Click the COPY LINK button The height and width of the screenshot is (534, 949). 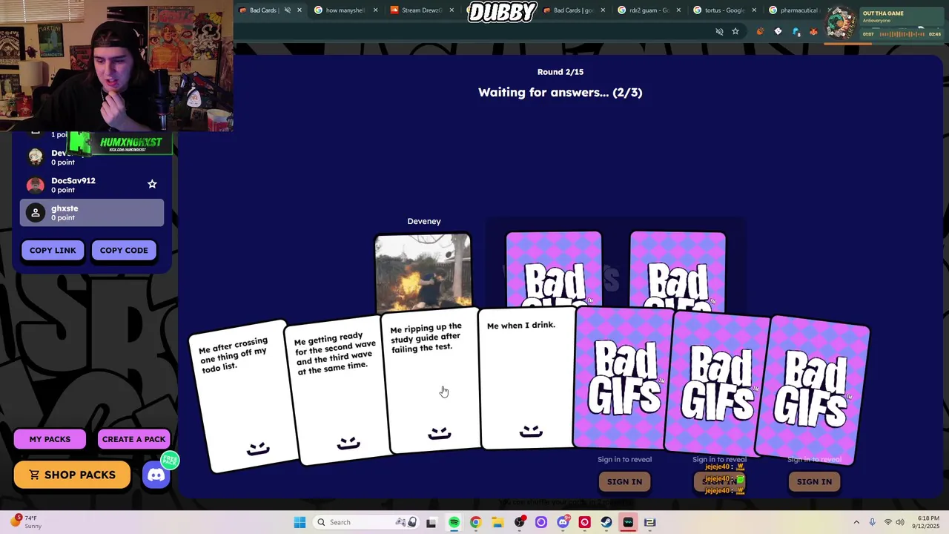point(53,250)
